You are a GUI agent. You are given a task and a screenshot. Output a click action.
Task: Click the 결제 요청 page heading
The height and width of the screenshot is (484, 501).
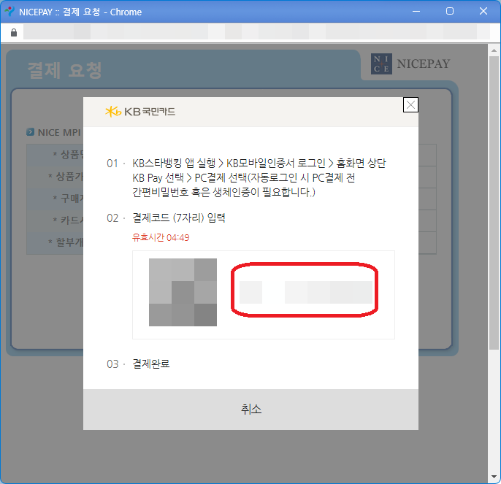pyautogui.click(x=65, y=70)
